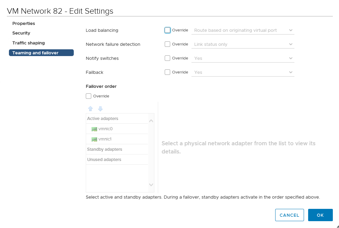Switch to the Security section

[x=21, y=33]
